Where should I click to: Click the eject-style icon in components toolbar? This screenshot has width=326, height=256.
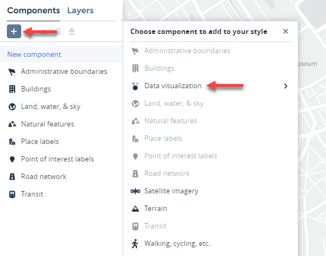(x=72, y=31)
